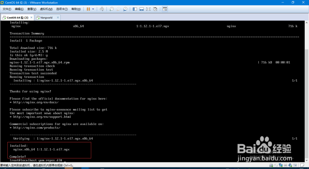This screenshot has width=309, height=169.
Task: Click the display device status icon
Action: [x=295, y=165]
